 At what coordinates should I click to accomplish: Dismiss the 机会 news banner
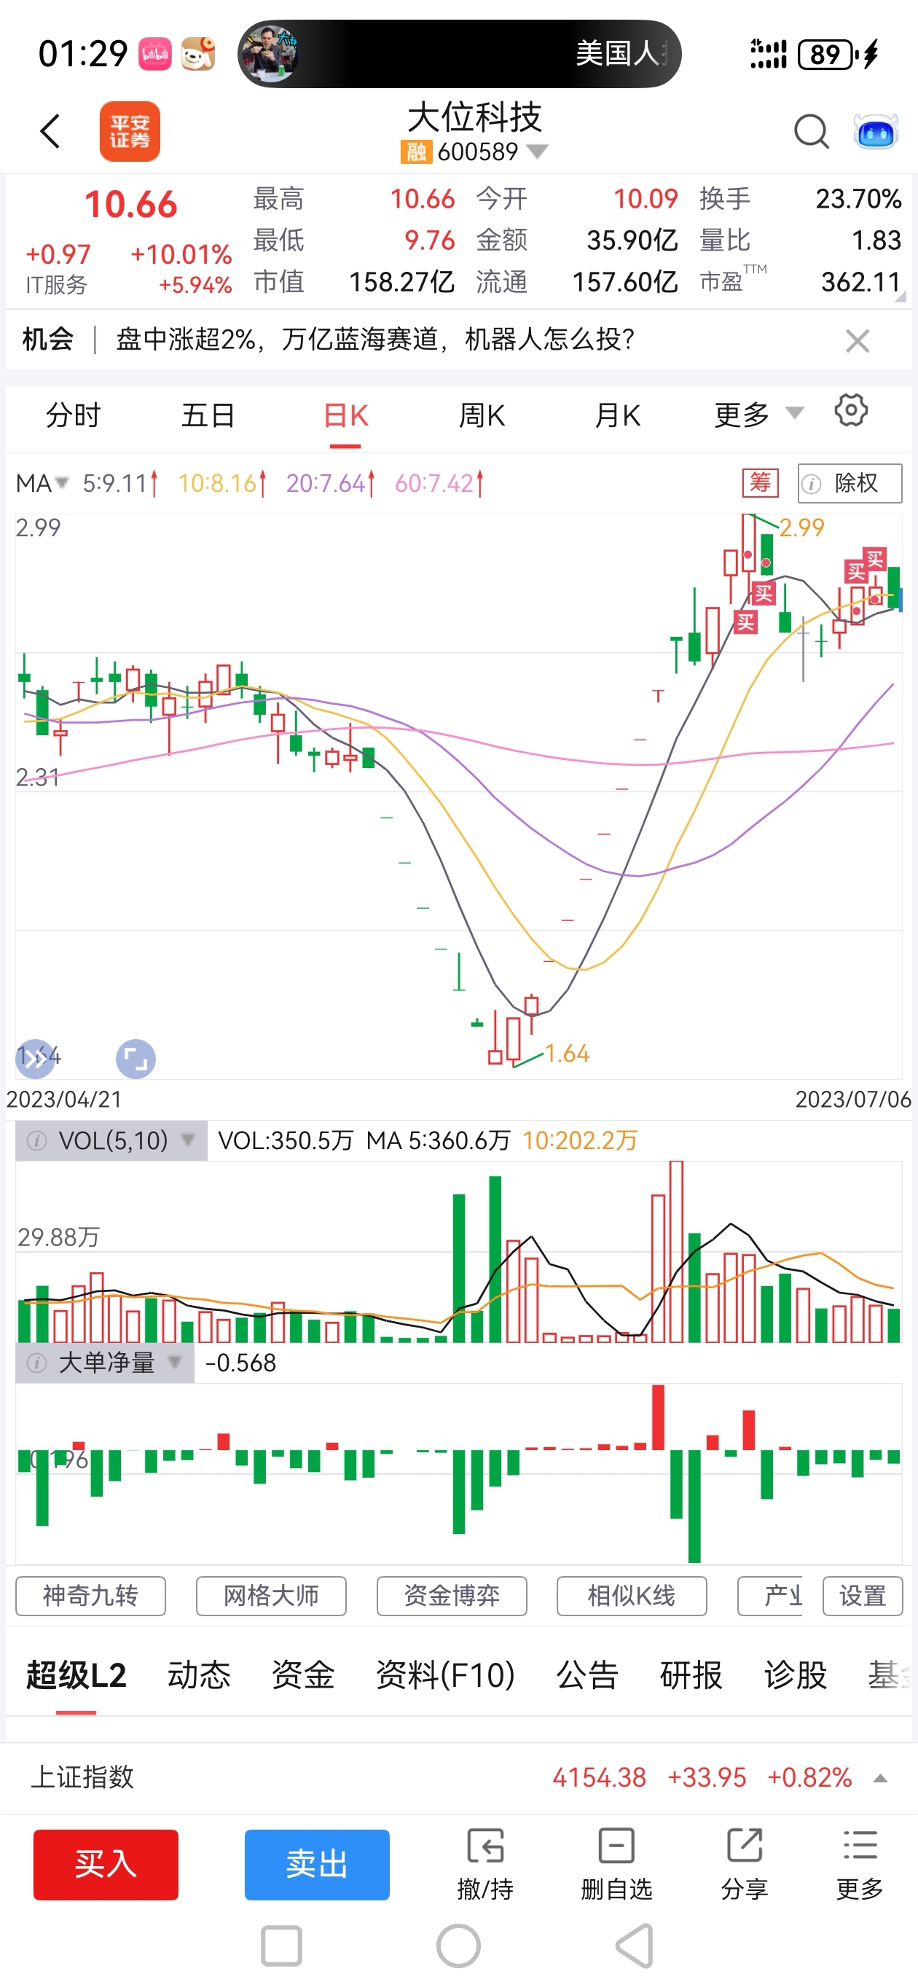point(858,340)
